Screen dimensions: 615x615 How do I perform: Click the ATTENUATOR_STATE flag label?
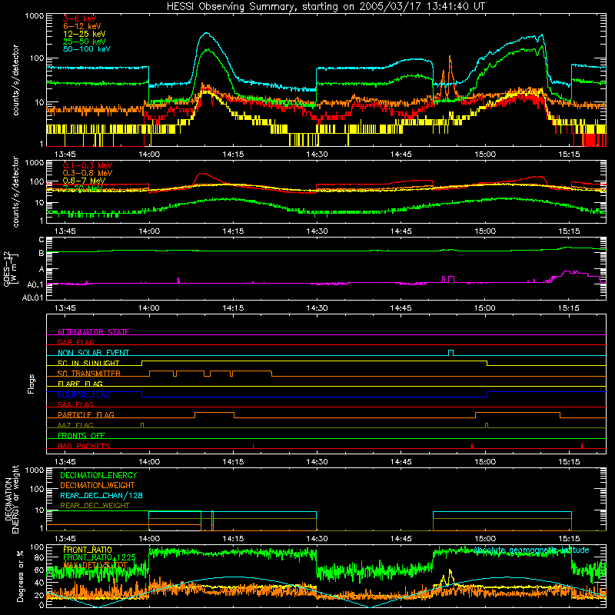click(x=93, y=332)
